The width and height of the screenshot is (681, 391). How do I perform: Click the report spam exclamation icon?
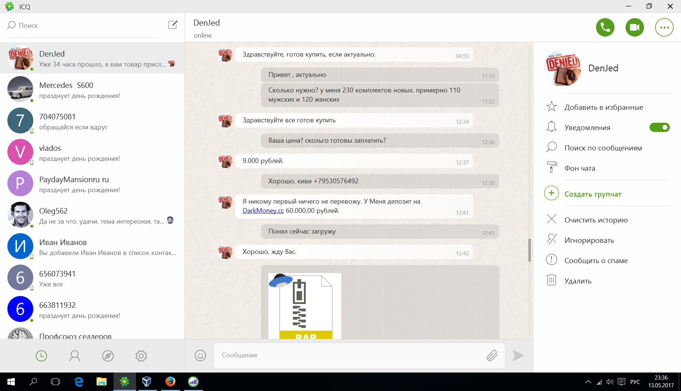tap(552, 260)
